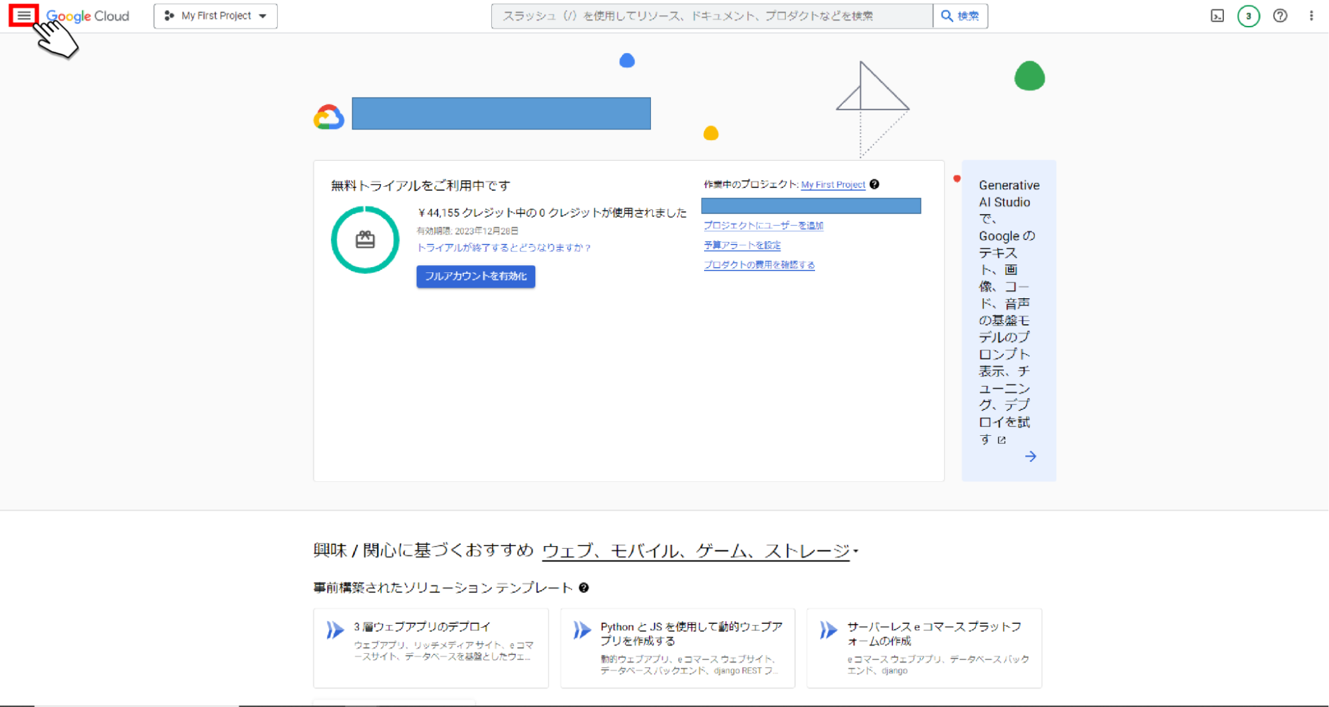Open プロダクトの費用を確認する link
Image resolution: width=1329 pixels, height=707 pixels.
(759, 264)
